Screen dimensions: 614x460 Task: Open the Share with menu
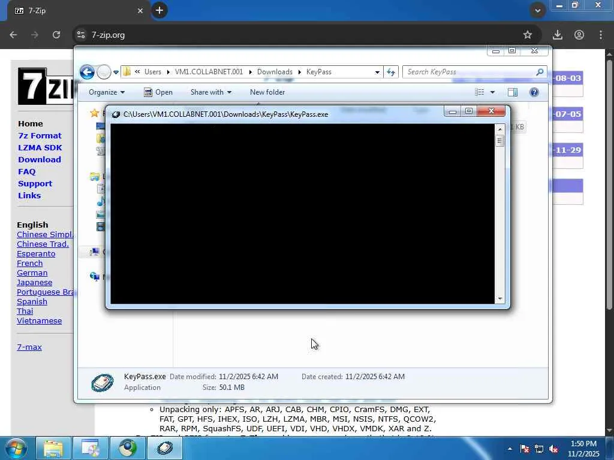(x=210, y=92)
